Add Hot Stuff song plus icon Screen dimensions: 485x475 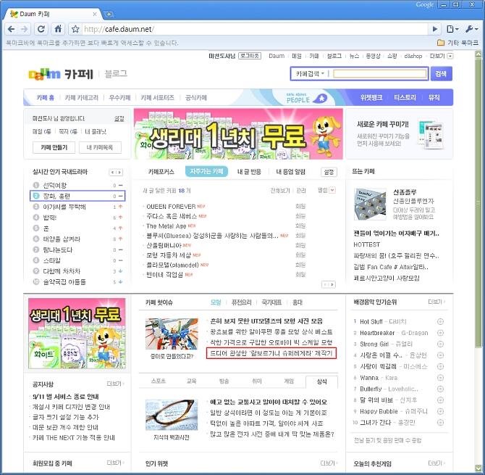click(440, 322)
